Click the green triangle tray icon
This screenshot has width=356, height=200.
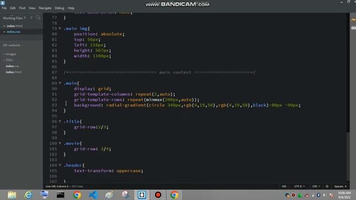pos(300,195)
